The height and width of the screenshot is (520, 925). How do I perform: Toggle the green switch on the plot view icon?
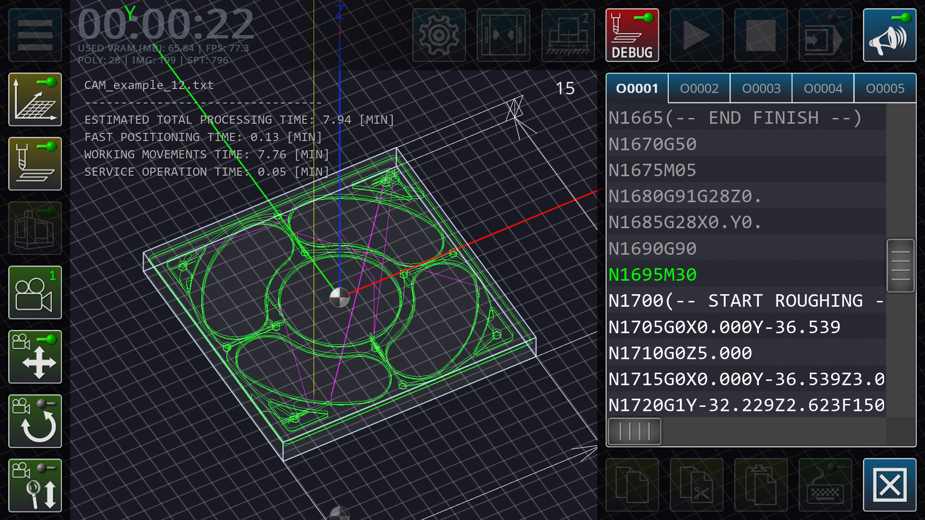[x=51, y=83]
